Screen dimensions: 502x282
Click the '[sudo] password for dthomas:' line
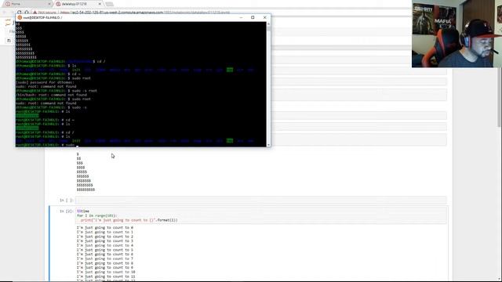pos(45,82)
